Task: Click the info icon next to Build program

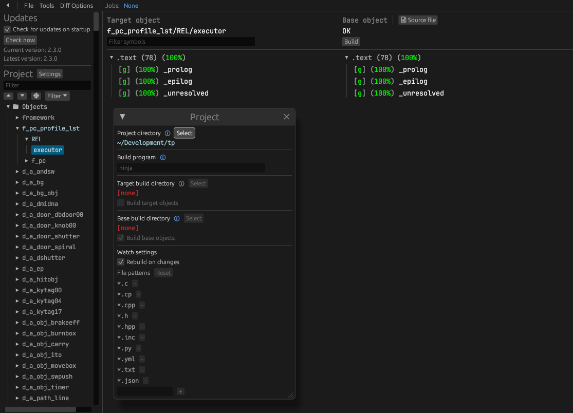Action: point(163,157)
